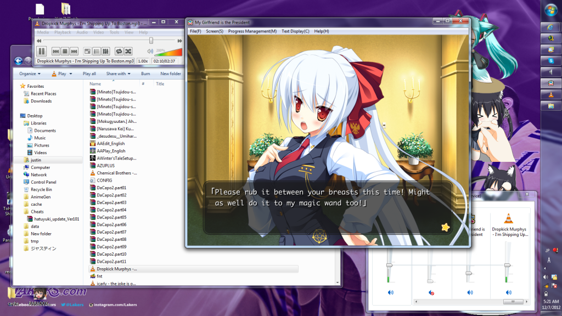Skip to next track in VLC

[74, 51]
